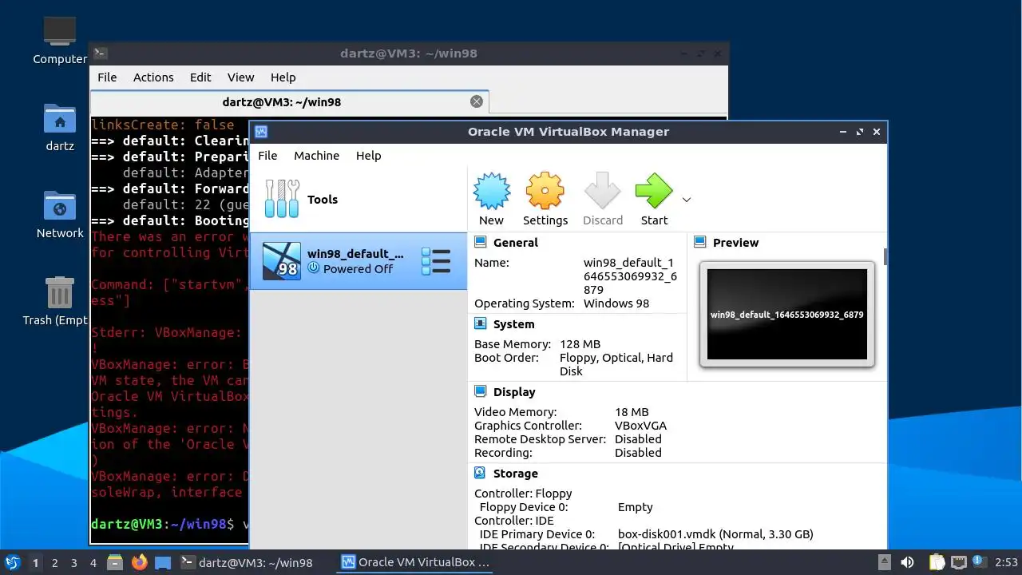Open the LXQt application menu button

(x=12, y=562)
